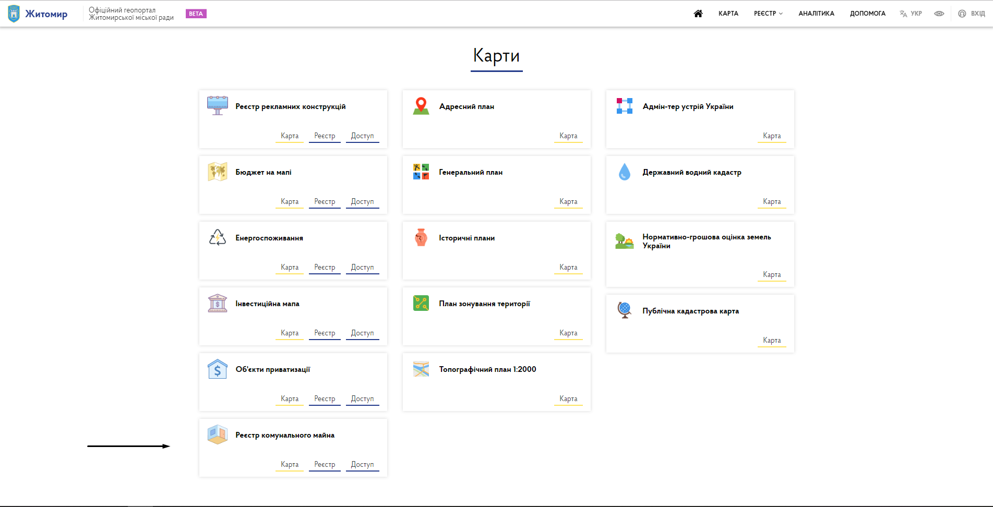Switch language via УКР
The width and height of the screenshot is (993, 507).
916,14
